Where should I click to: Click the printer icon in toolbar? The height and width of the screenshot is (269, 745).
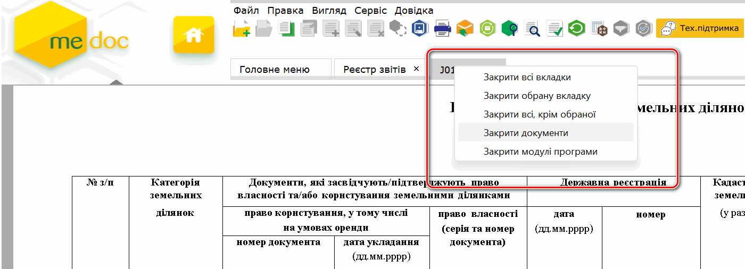click(443, 28)
